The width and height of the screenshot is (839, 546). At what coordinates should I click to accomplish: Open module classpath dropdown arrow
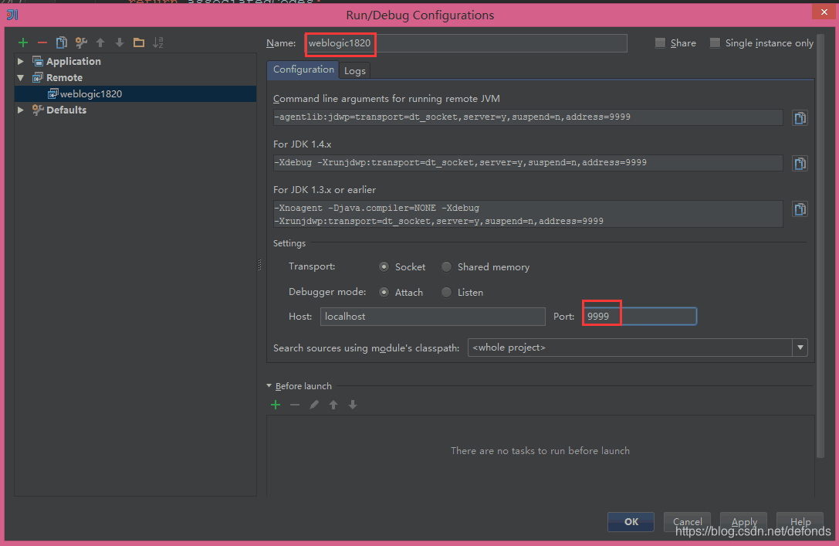coord(800,348)
